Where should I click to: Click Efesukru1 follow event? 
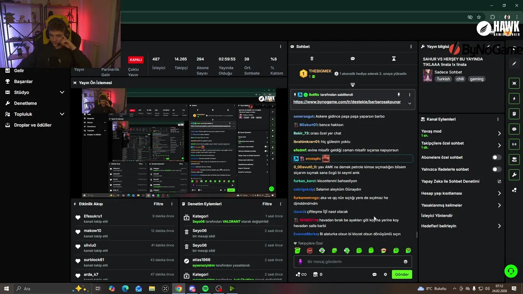[125, 218]
